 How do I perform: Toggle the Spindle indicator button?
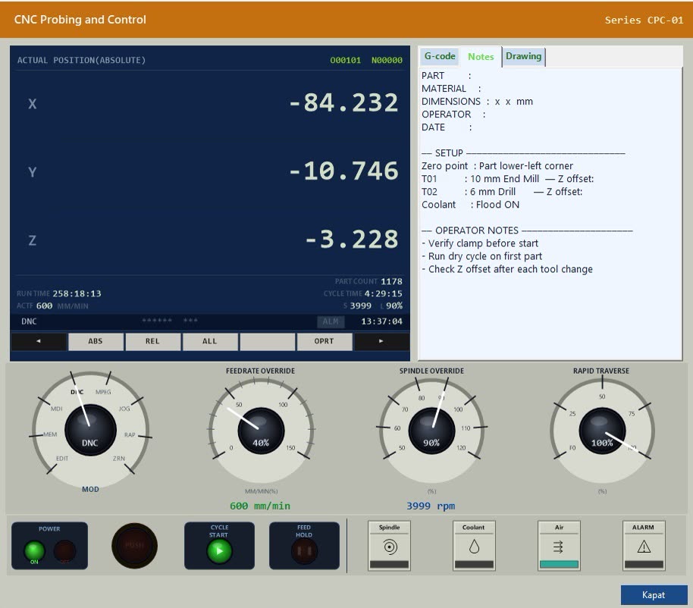pos(389,546)
